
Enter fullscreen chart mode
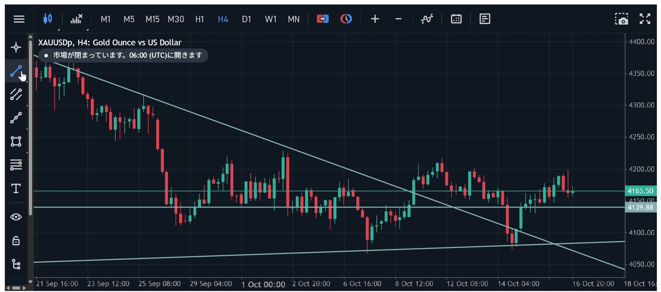tap(645, 19)
